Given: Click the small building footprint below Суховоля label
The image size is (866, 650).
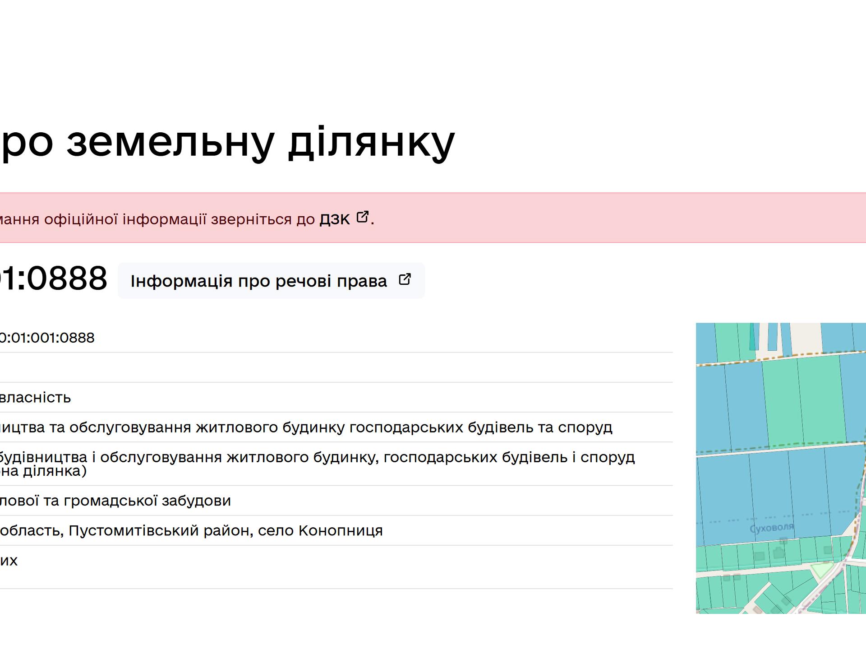Looking at the screenshot, I should (x=783, y=541).
